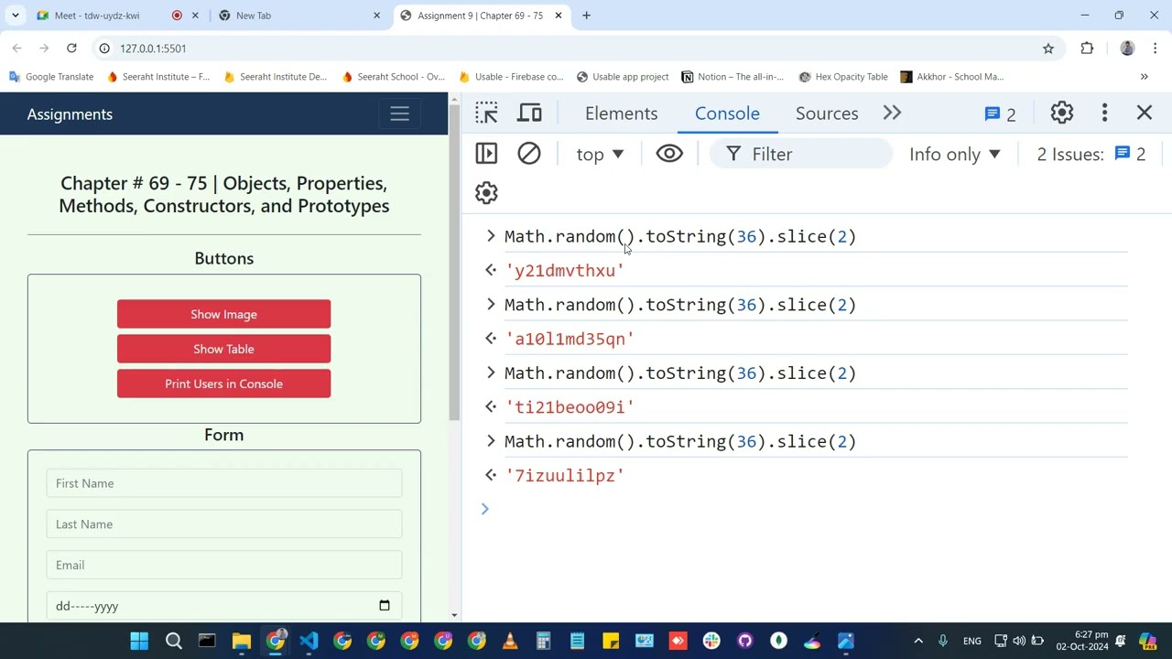
Task: Select the output '7izuulilpz'
Action: pos(565,476)
